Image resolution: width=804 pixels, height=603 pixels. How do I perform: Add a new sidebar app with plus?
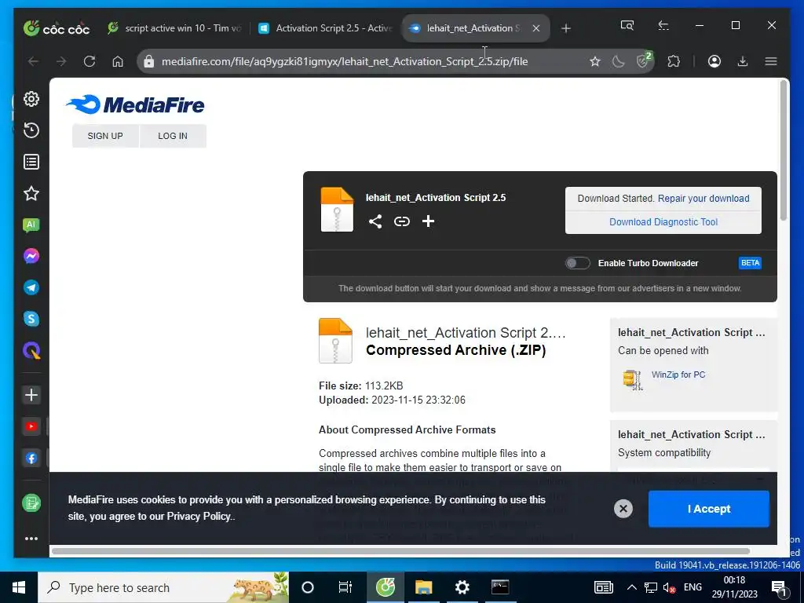(x=31, y=395)
